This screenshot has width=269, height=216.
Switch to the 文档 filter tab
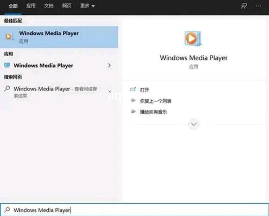pyautogui.click(x=49, y=6)
